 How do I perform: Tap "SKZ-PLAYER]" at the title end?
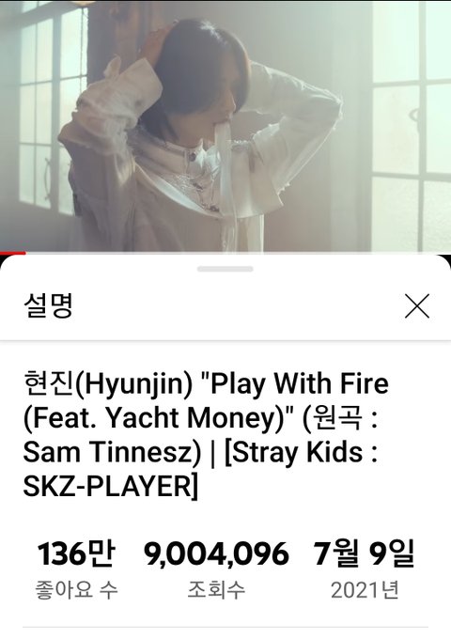click(x=111, y=487)
